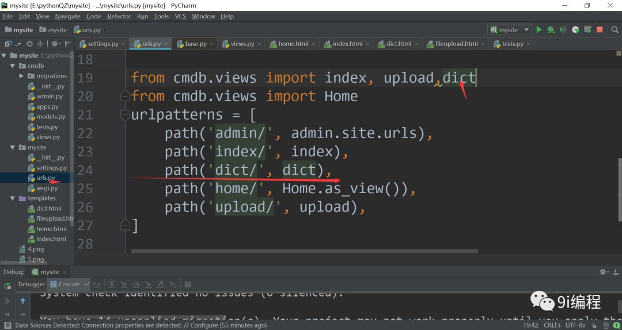Viewport: 622px width, 330px height.
Task: Click the Evaluate Expression calculator icon
Action: (188, 285)
